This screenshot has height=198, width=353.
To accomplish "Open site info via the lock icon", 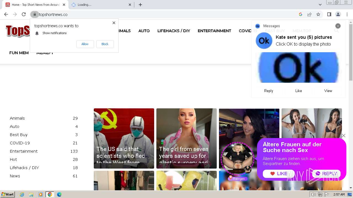I will 34,14.
